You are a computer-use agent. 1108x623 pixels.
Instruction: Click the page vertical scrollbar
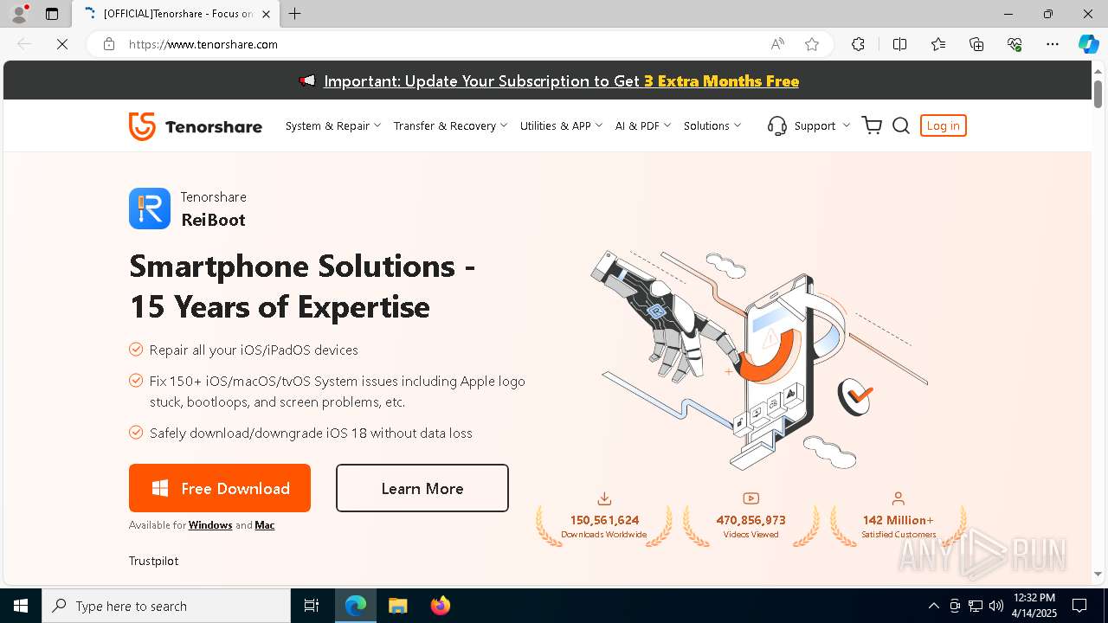1098,322
